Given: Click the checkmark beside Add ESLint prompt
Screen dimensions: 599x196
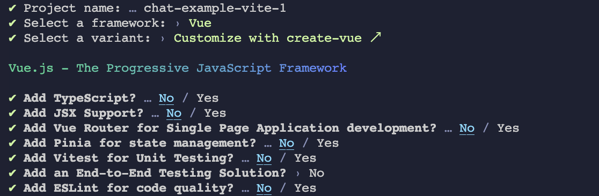Looking at the screenshot, I should click(x=12, y=188).
